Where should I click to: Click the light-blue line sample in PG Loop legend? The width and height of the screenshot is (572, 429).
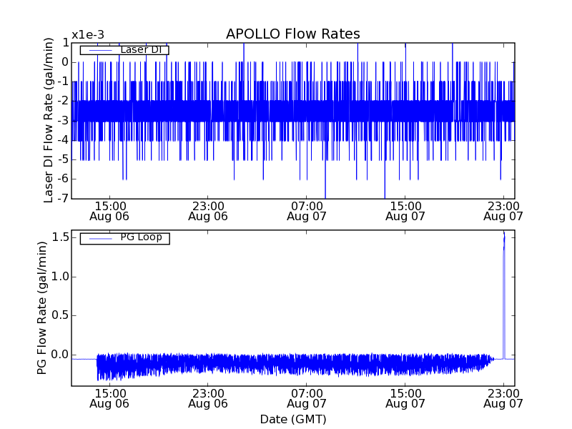(101, 239)
